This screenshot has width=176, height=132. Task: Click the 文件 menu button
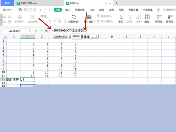[x=9, y=10]
